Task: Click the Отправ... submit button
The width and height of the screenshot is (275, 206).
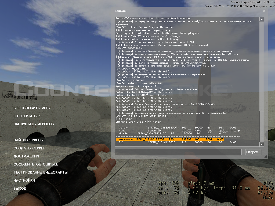Action: coord(254,152)
